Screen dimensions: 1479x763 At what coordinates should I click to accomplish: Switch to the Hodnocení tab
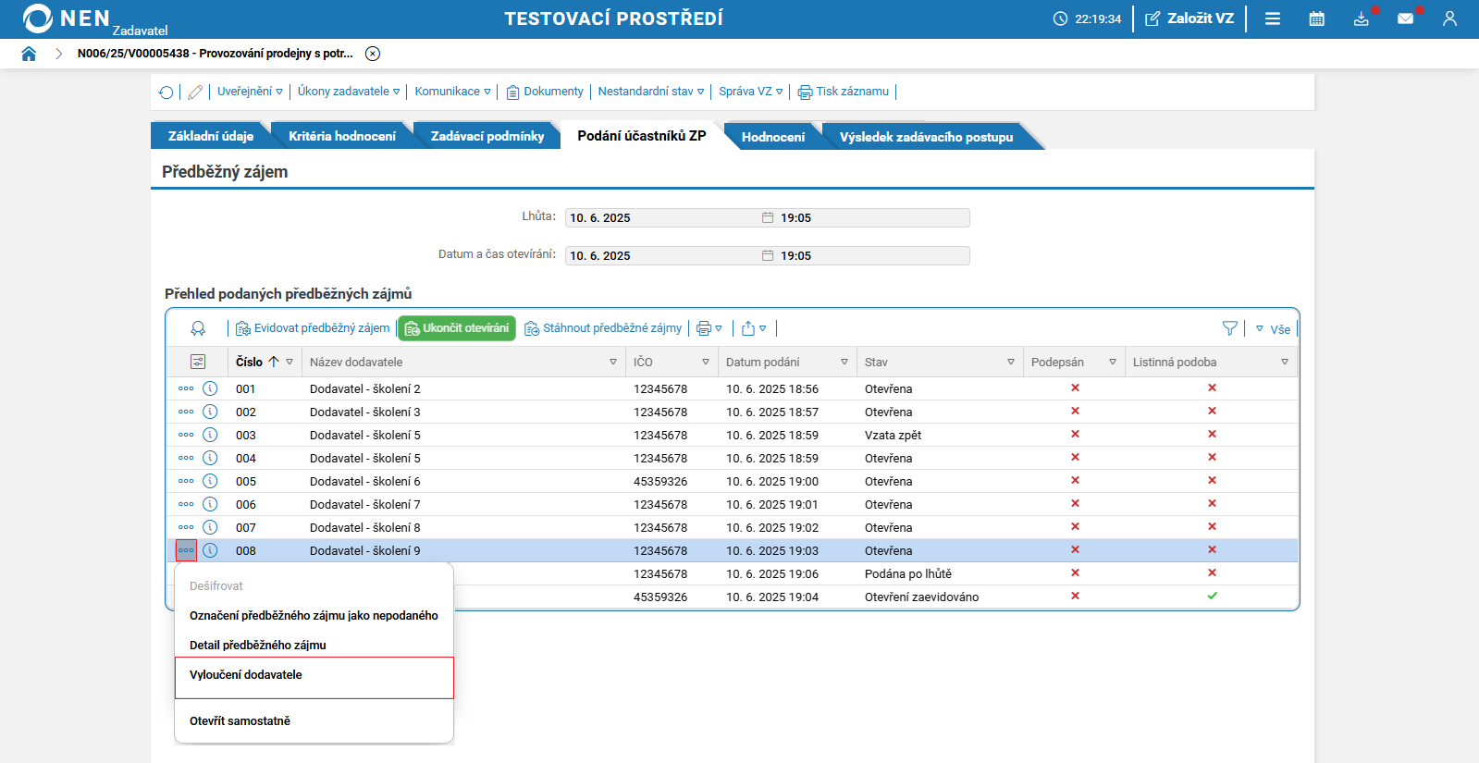tap(772, 137)
